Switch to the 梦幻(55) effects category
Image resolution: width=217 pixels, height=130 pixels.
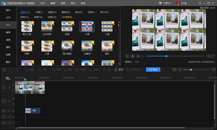pyautogui.click(x=105, y=12)
